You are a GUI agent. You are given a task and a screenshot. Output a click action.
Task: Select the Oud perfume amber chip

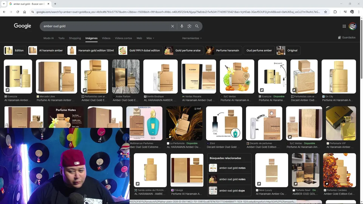(259, 50)
